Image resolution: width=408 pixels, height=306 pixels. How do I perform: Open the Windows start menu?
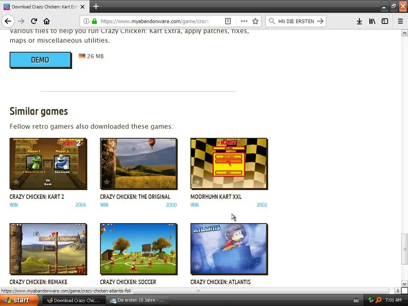(x=19, y=300)
